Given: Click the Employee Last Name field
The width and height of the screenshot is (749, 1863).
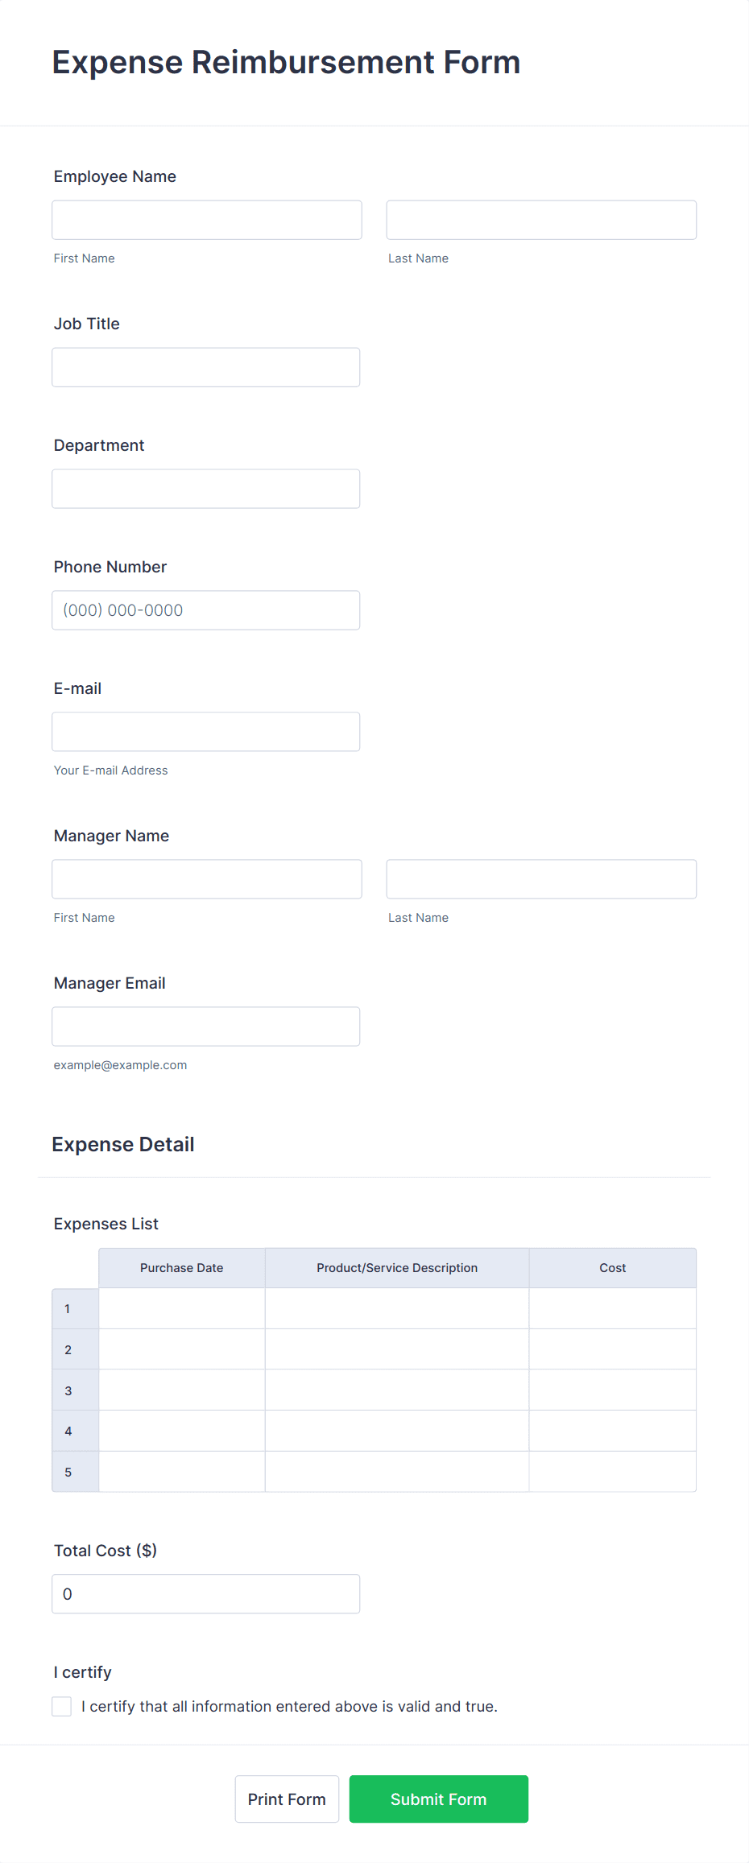Looking at the screenshot, I should [x=540, y=219].
